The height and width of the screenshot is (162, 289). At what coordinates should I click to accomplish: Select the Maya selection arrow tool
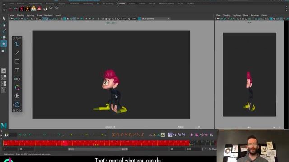coord(4,18)
